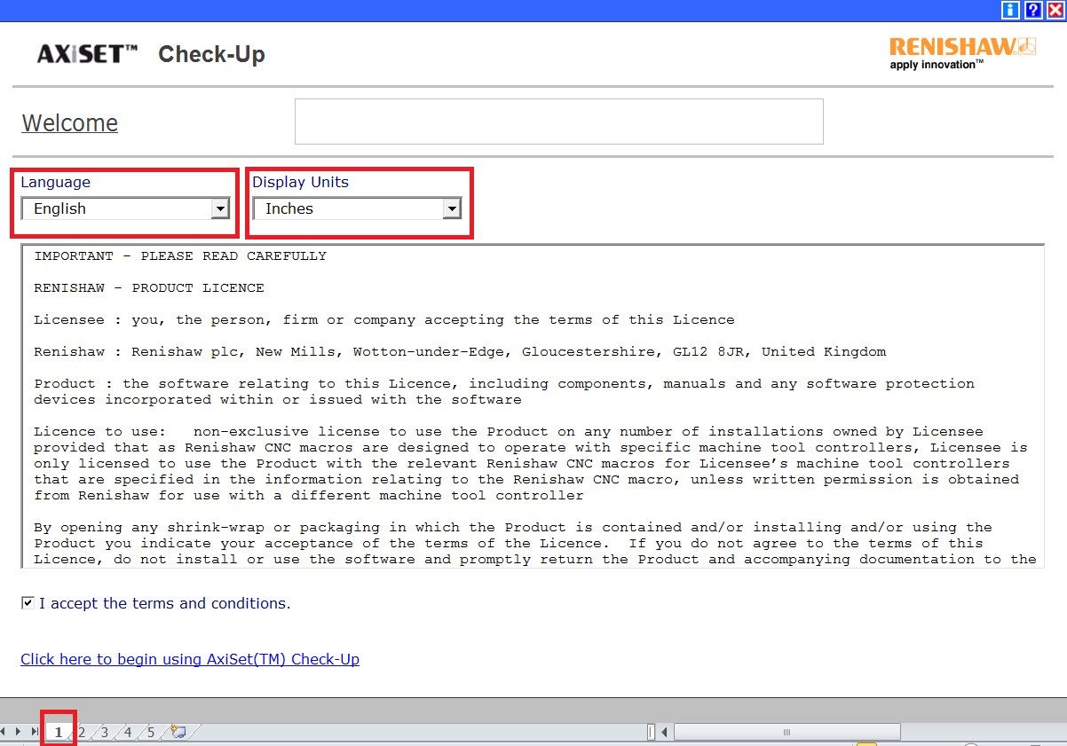Click the Renishaw plc address line
Viewport: 1067px width, 746px height.
pyautogui.click(x=460, y=352)
